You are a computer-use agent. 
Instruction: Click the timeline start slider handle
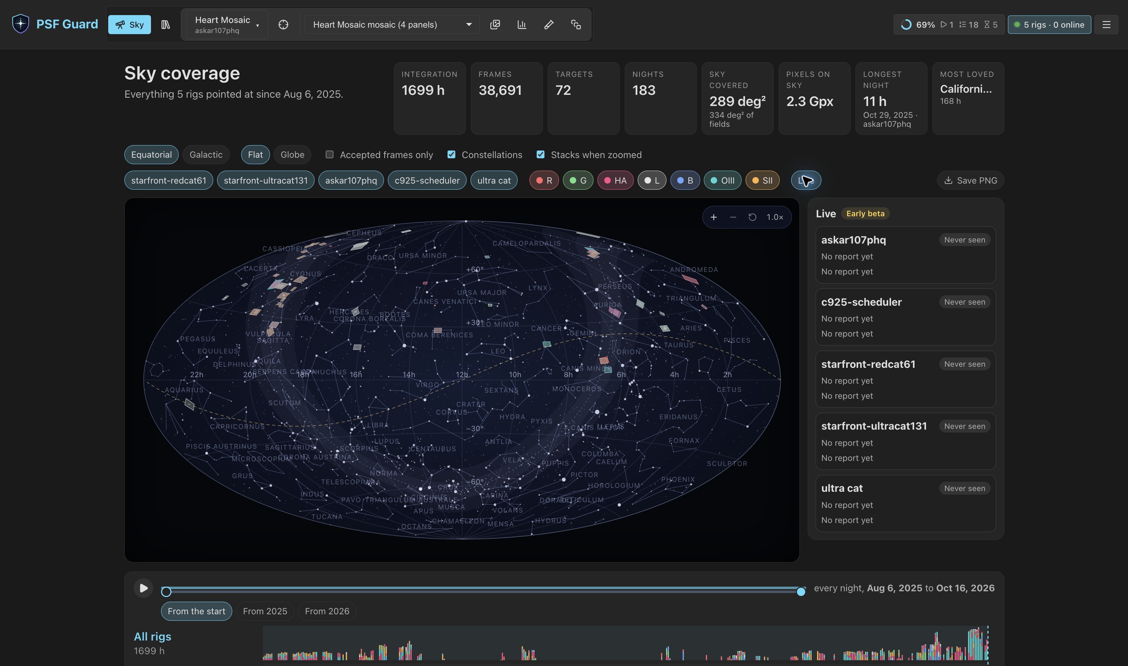166,592
